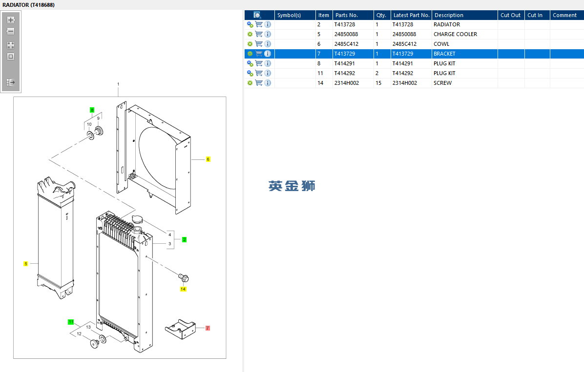Add PLUG KIT T414292 to cart
This screenshot has height=372, width=584.
coord(259,73)
